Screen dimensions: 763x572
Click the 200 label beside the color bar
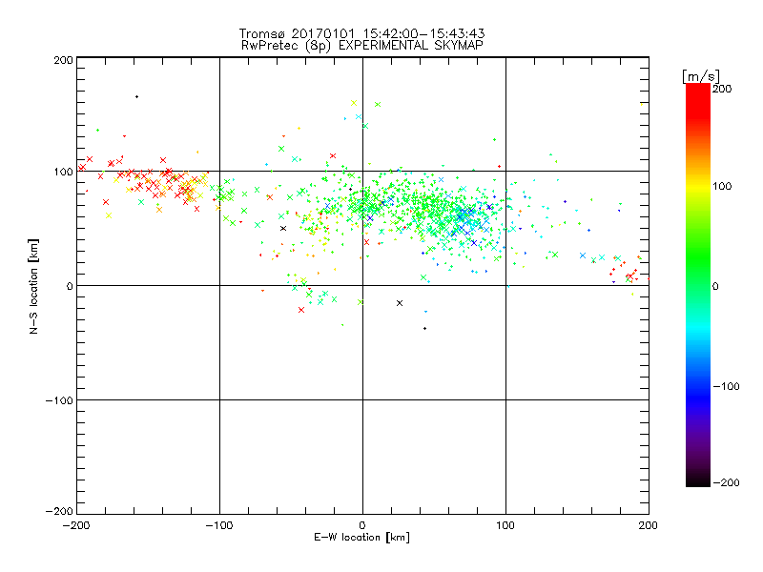pyautogui.click(x=722, y=89)
